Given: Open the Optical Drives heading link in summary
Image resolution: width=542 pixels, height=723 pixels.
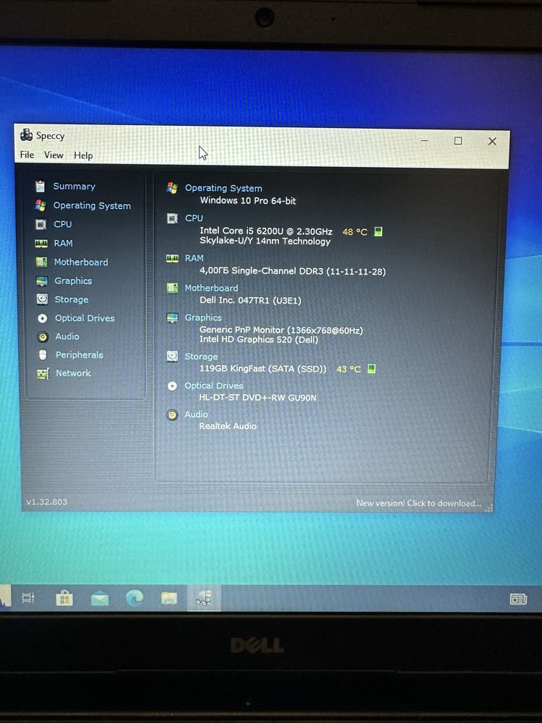Looking at the screenshot, I should coord(214,385).
